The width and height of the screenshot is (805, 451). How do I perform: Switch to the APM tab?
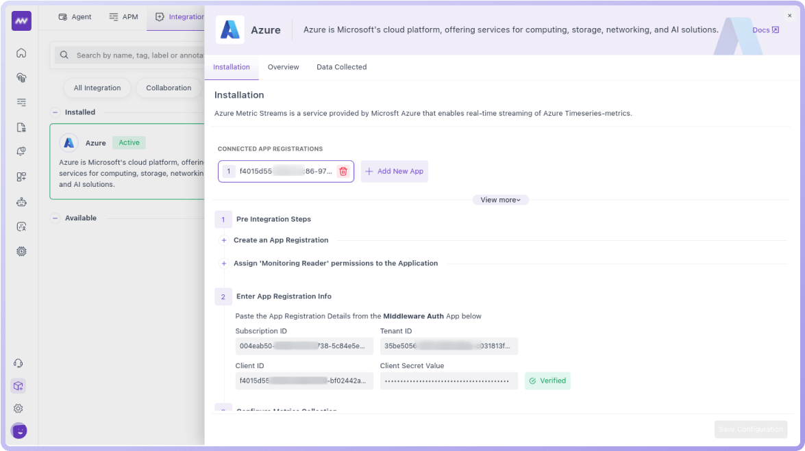[124, 17]
